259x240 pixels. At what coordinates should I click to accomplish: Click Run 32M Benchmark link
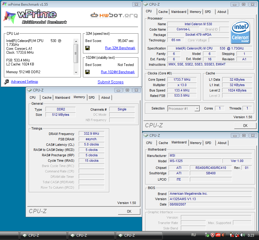pyautogui.click(x=120, y=48)
